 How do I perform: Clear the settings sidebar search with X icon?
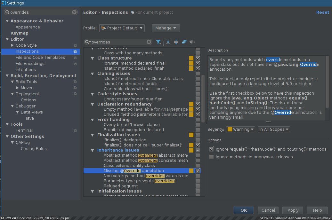pos(74,12)
